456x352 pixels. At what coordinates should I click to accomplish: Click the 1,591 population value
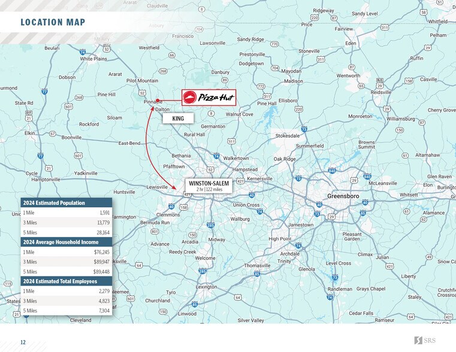coord(104,213)
